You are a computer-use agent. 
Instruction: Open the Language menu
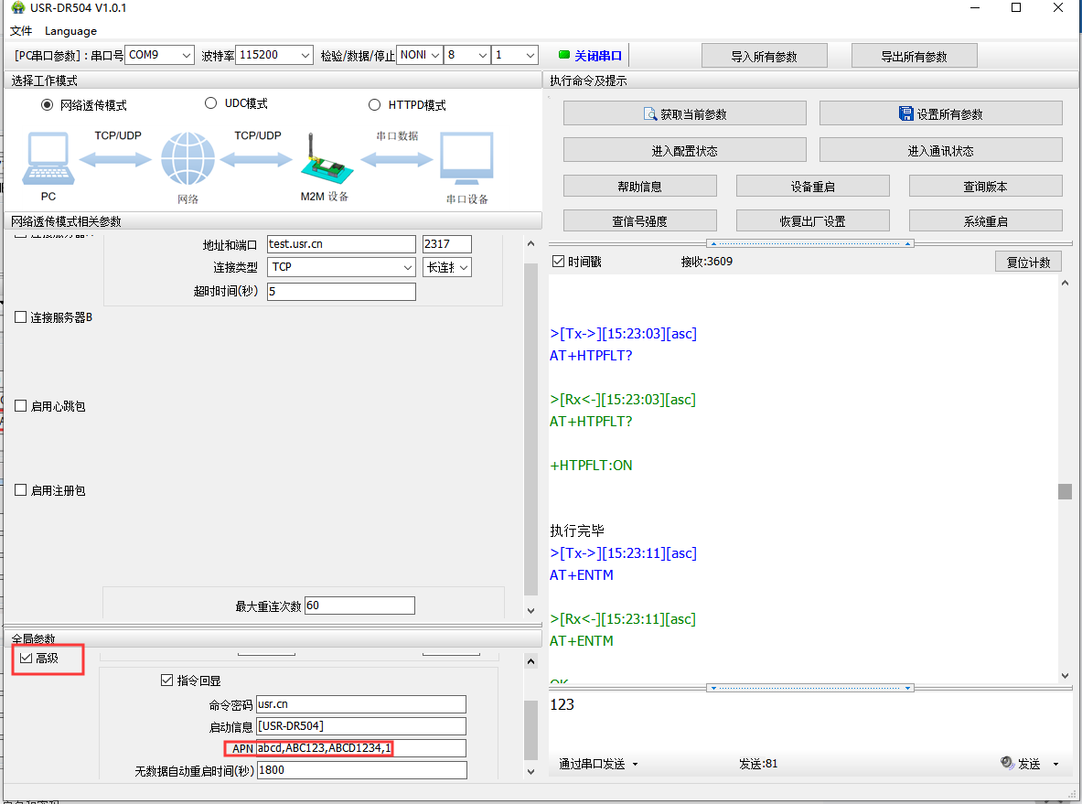click(x=70, y=31)
